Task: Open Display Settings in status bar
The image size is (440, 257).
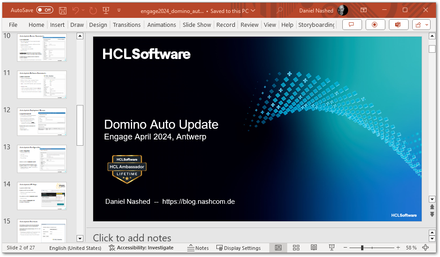Action: (x=238, y=248)
